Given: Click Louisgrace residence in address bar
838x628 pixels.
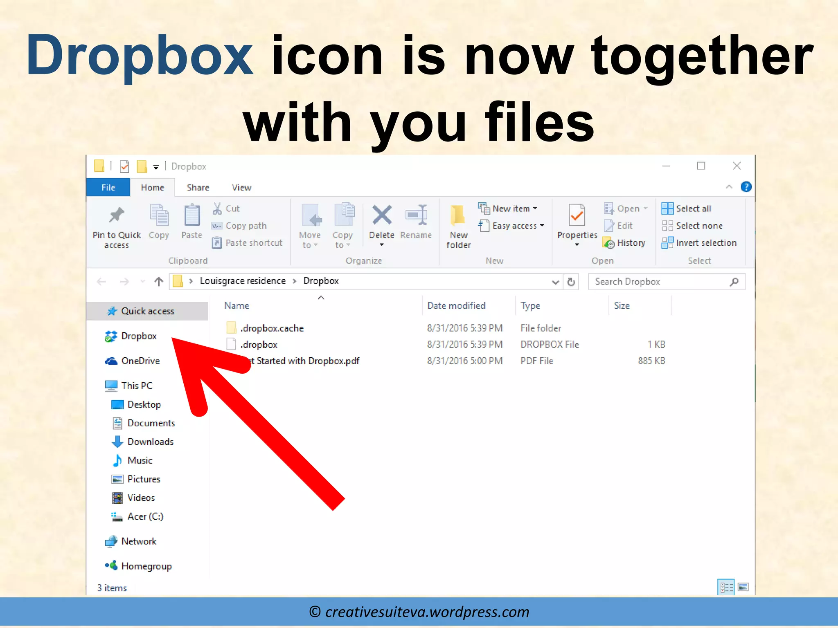Looking at the screenshot, I should click(x=243, y=281).
